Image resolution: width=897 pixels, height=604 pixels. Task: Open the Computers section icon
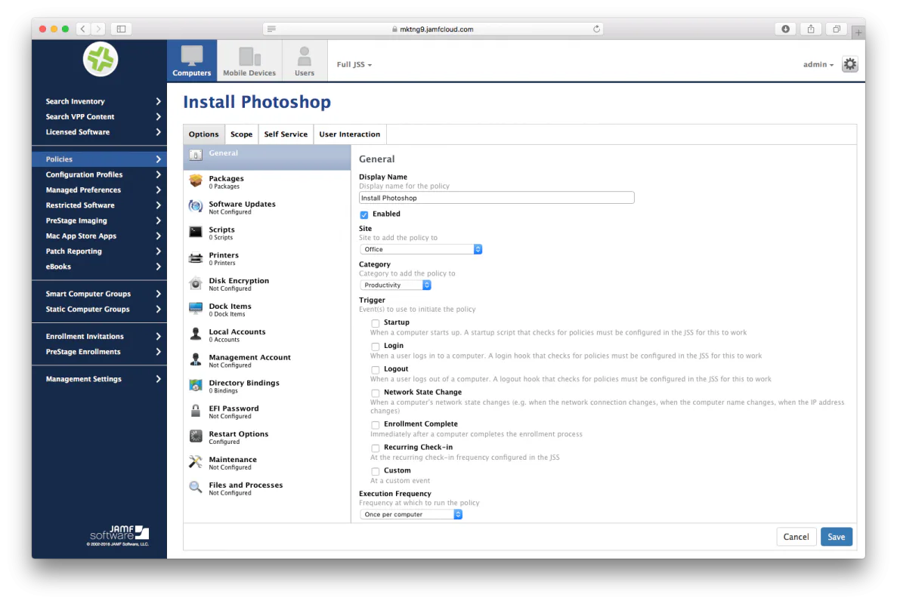point(192,56)
